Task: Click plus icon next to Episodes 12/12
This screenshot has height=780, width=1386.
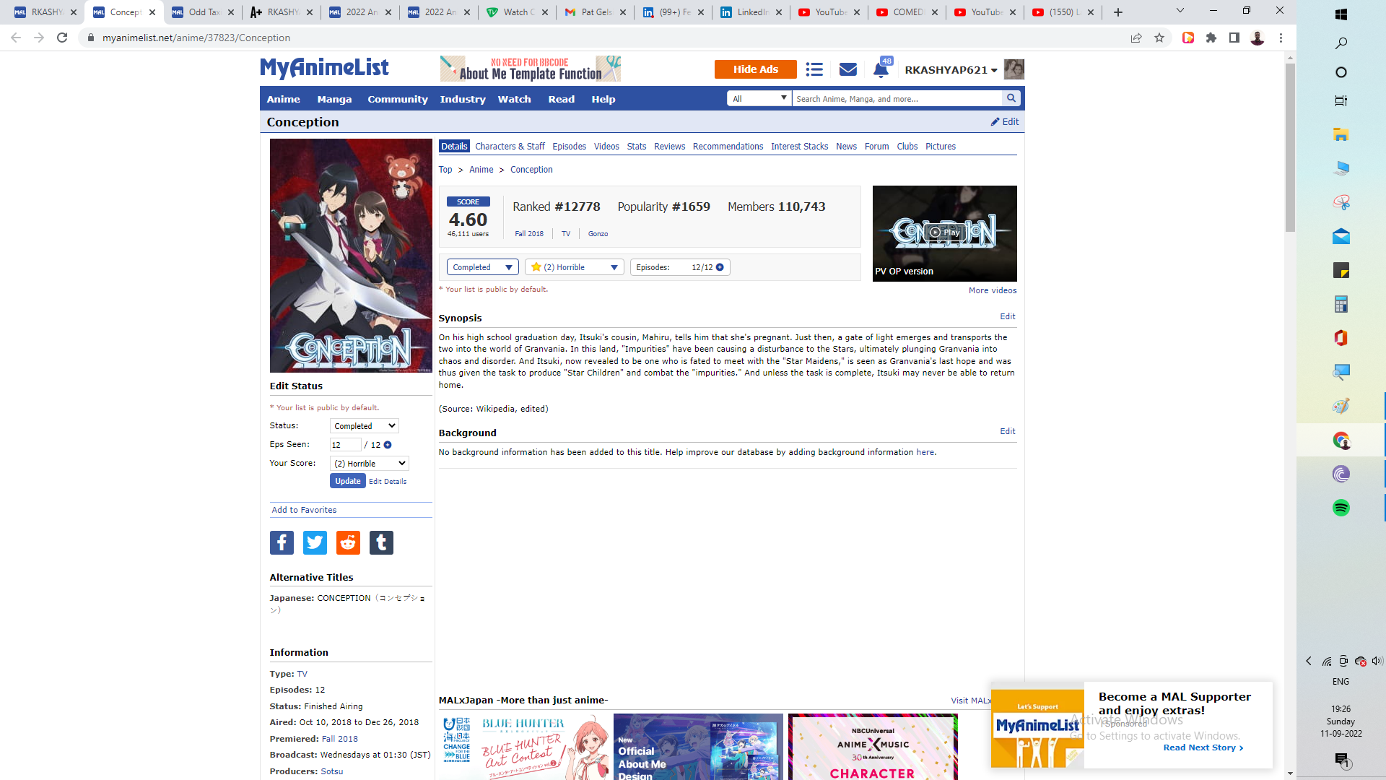Action: (720, 267)
